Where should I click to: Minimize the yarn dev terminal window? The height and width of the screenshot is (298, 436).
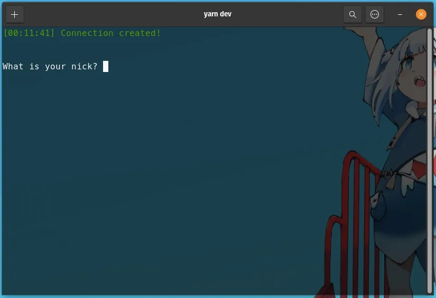tap(400, 14)
